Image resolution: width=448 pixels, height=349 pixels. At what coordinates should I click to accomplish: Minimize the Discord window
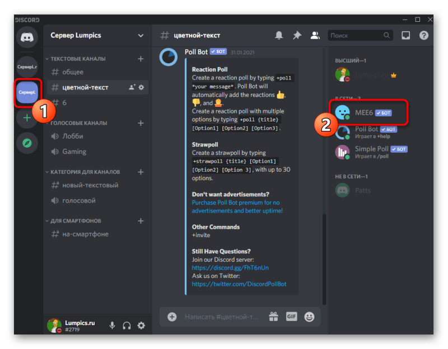click(404, 20)
